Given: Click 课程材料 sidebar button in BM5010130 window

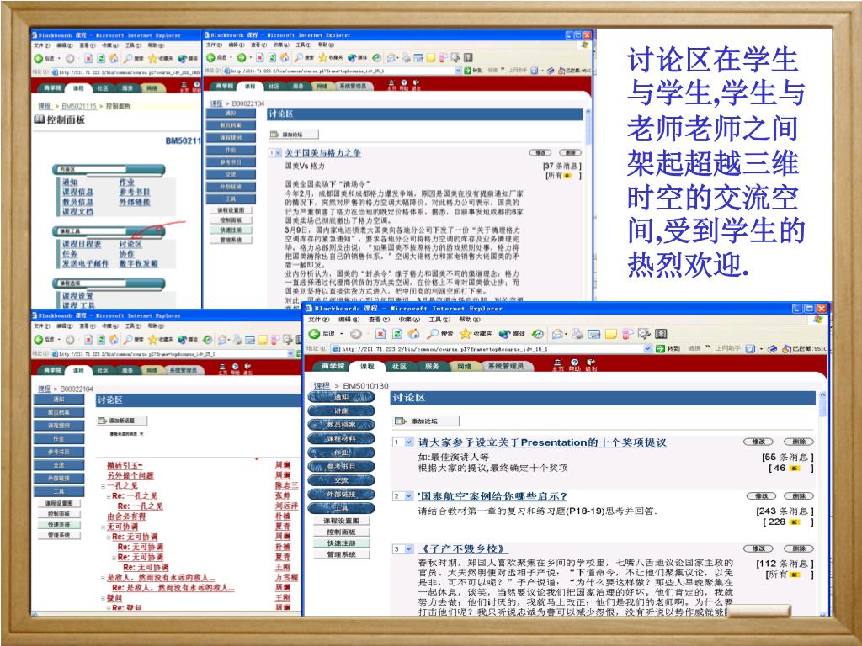Looking at the screenshot, I should pos(342,438).
